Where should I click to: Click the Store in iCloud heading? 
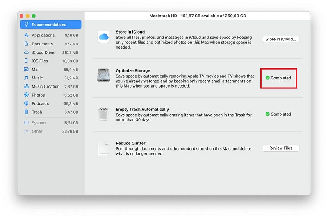click(130, 32)
